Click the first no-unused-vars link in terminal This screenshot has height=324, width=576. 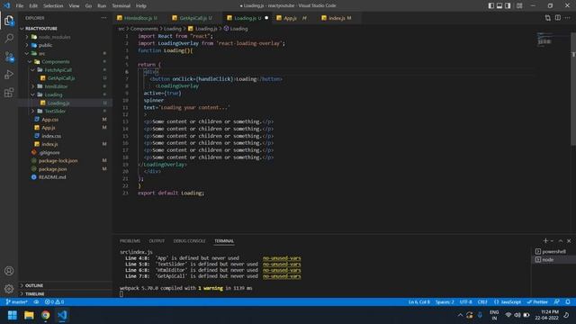282,258
